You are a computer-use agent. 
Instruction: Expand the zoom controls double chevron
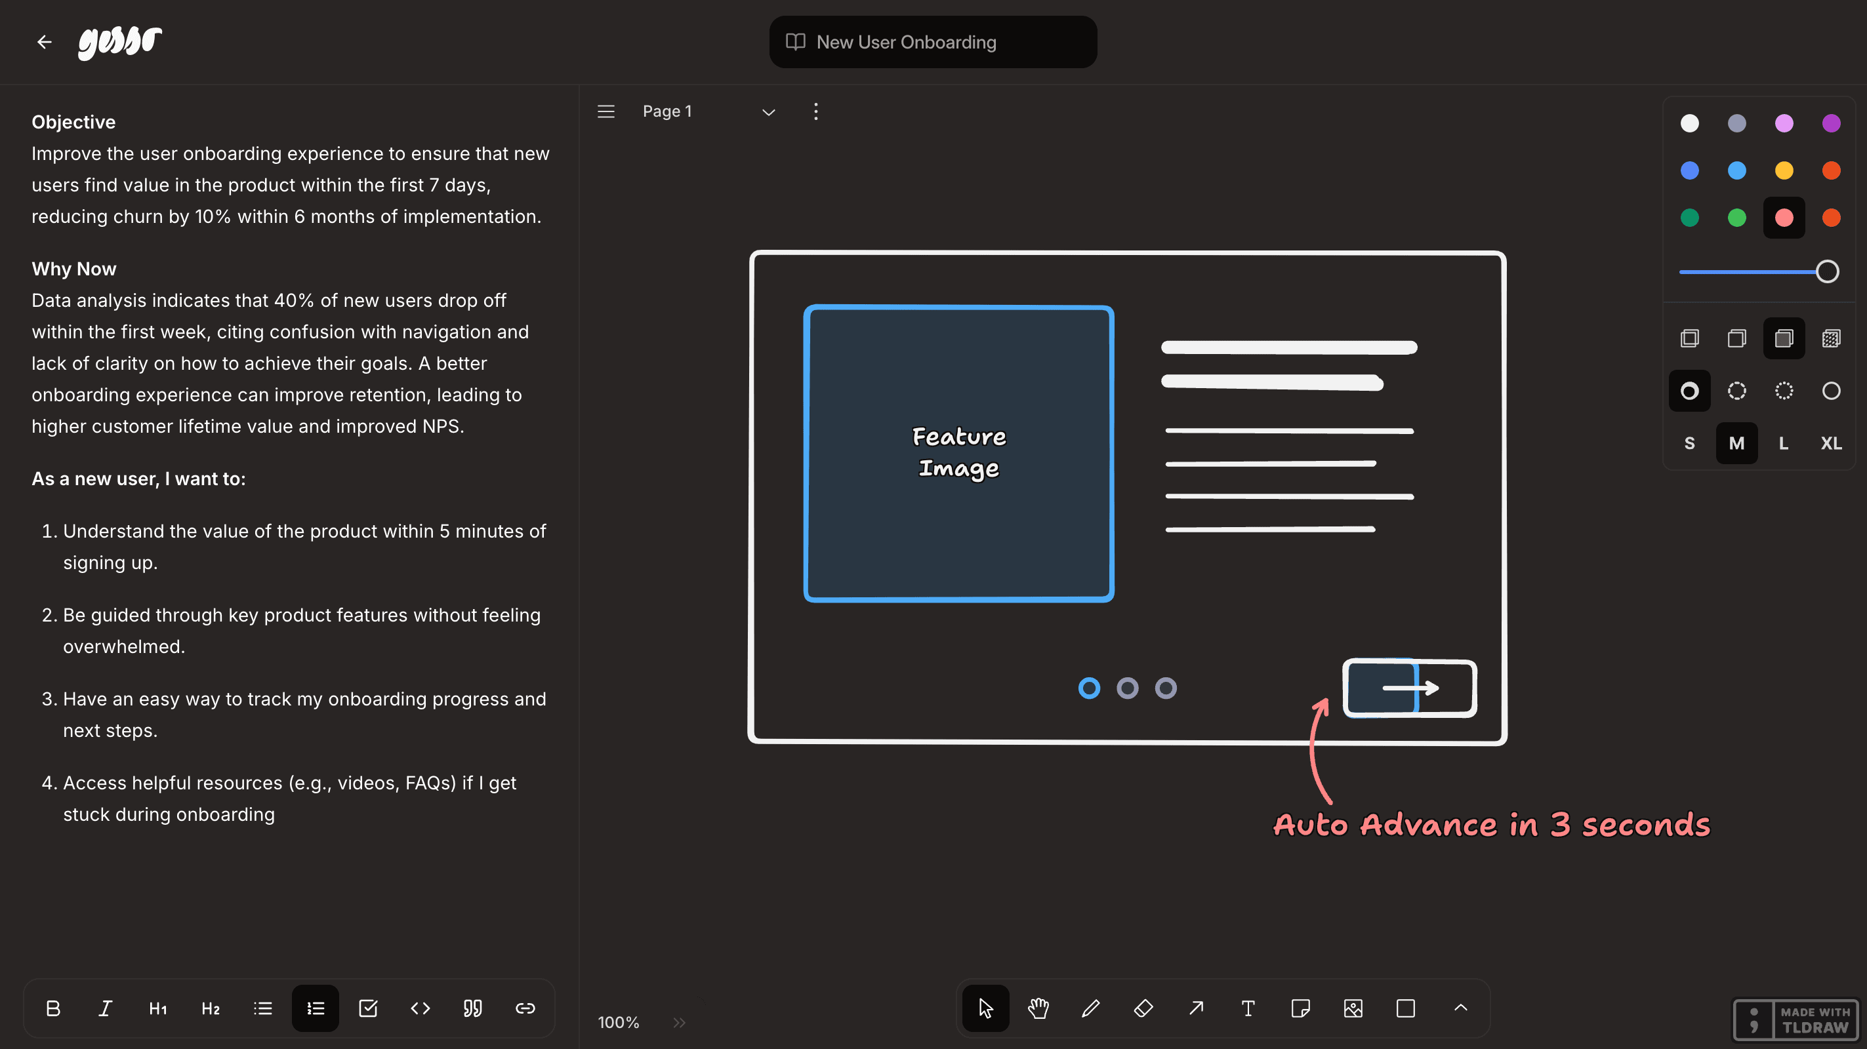[679, 1022]
